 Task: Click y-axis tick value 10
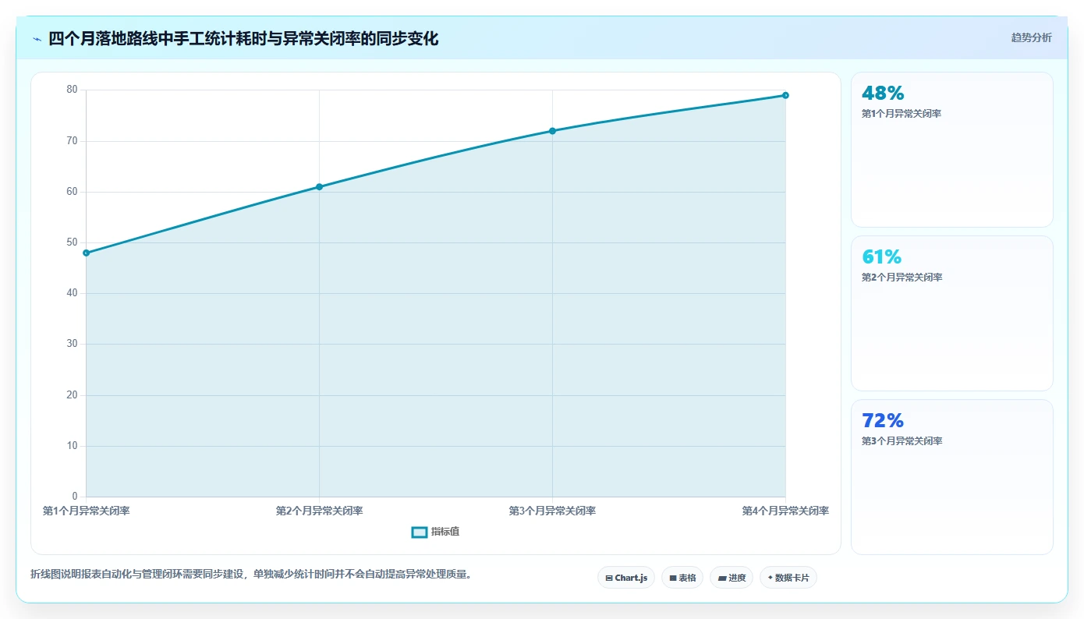click(x=72, y=446)
